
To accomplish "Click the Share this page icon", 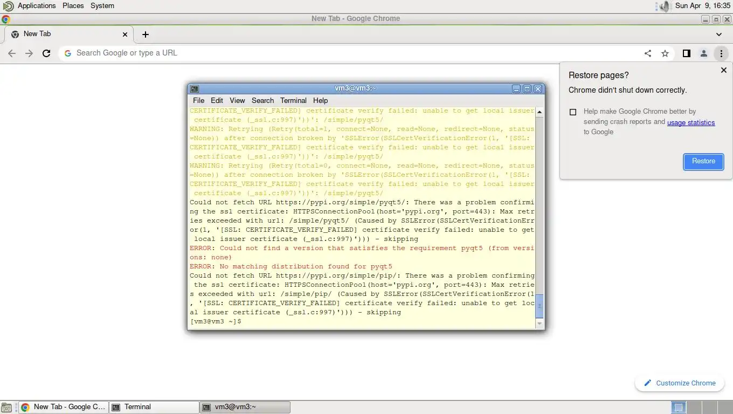I will pos(648,53).
